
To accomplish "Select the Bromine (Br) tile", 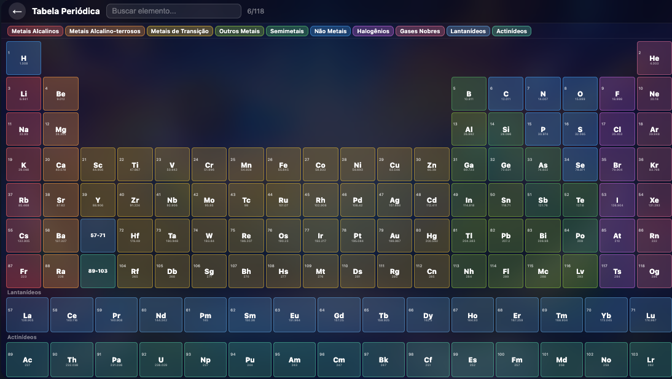I will [x=617, y=165].
